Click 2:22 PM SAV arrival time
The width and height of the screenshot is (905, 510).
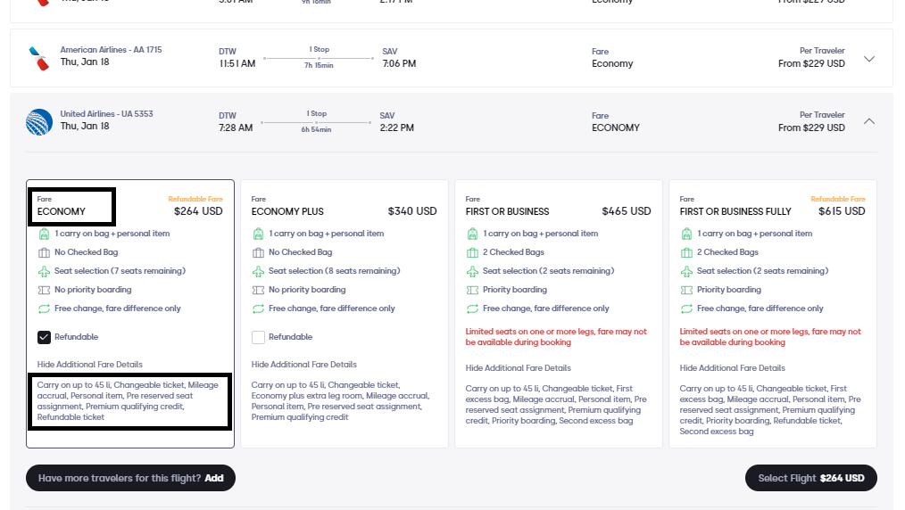coord(396,127)
